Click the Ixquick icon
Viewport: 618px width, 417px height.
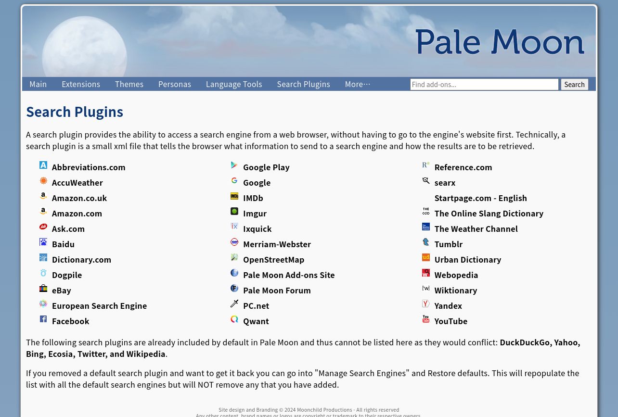click(234, 227)
